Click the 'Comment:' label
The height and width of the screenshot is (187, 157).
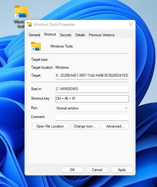coord(38,117)
